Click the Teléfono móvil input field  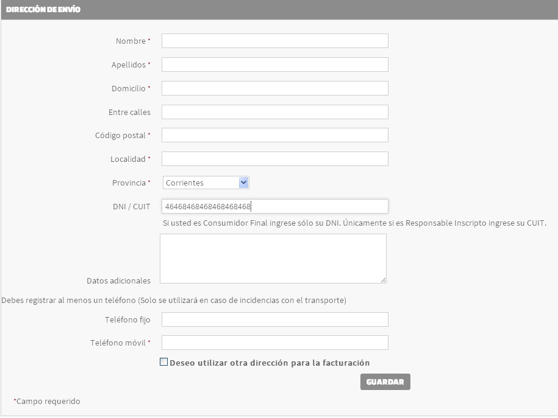274,343
